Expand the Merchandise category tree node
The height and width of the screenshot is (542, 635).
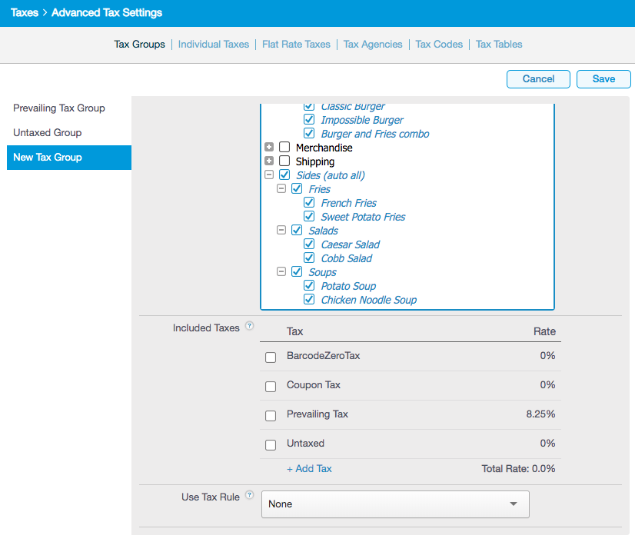click(x=269, y=148)
